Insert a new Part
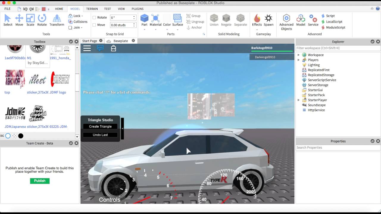 pyautogui.click(x=144, y=18)
